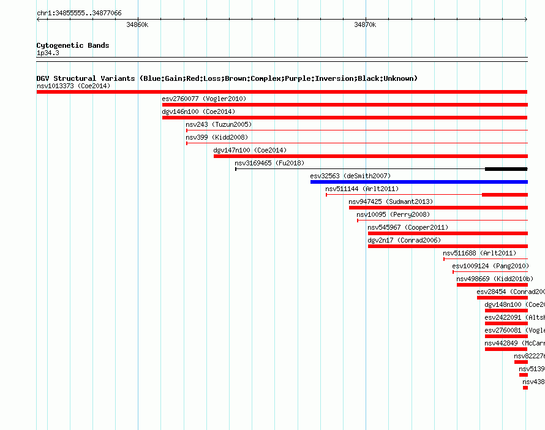Screen dimensions: 545x430
Task: Open the esv32563 (deSmith2007) label
Action: point(350,176)
